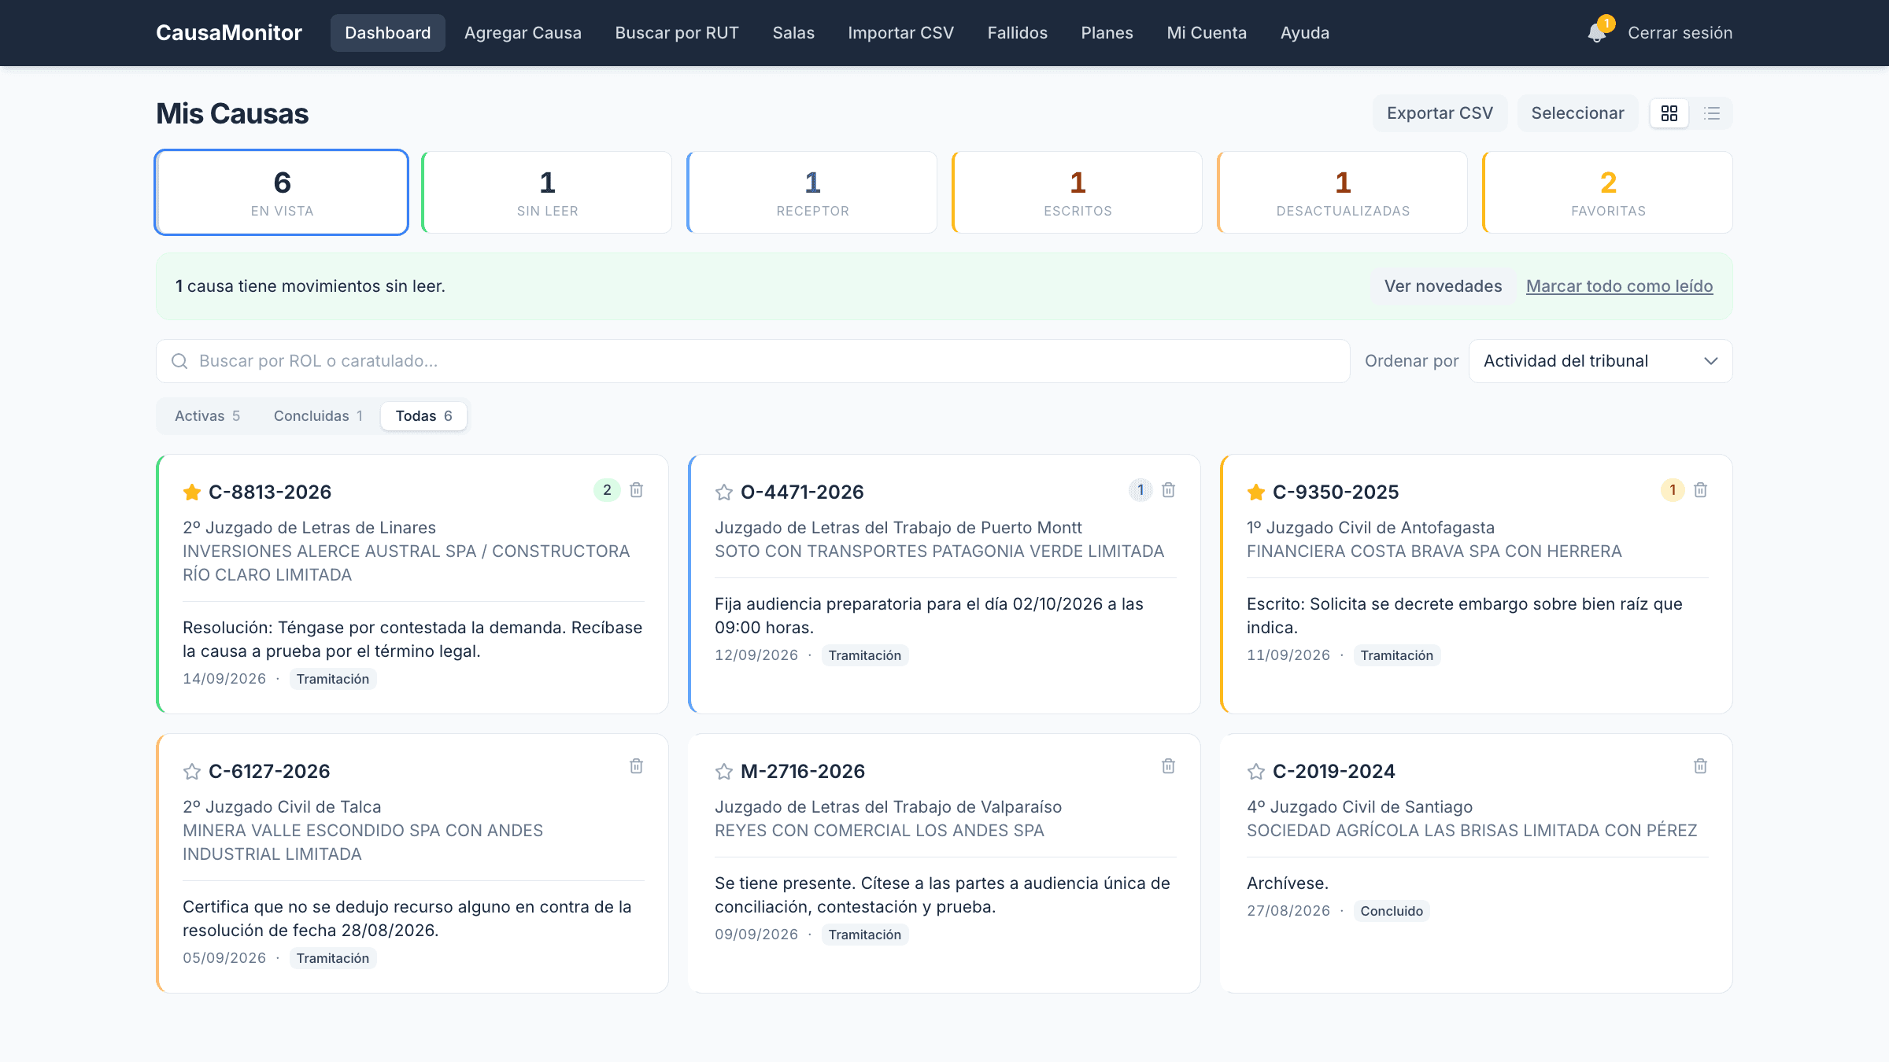Delete causa C-9350-2025 trash icon
The image size is (1889, 1062).
pyautogui.click(x=1701, y=490)
